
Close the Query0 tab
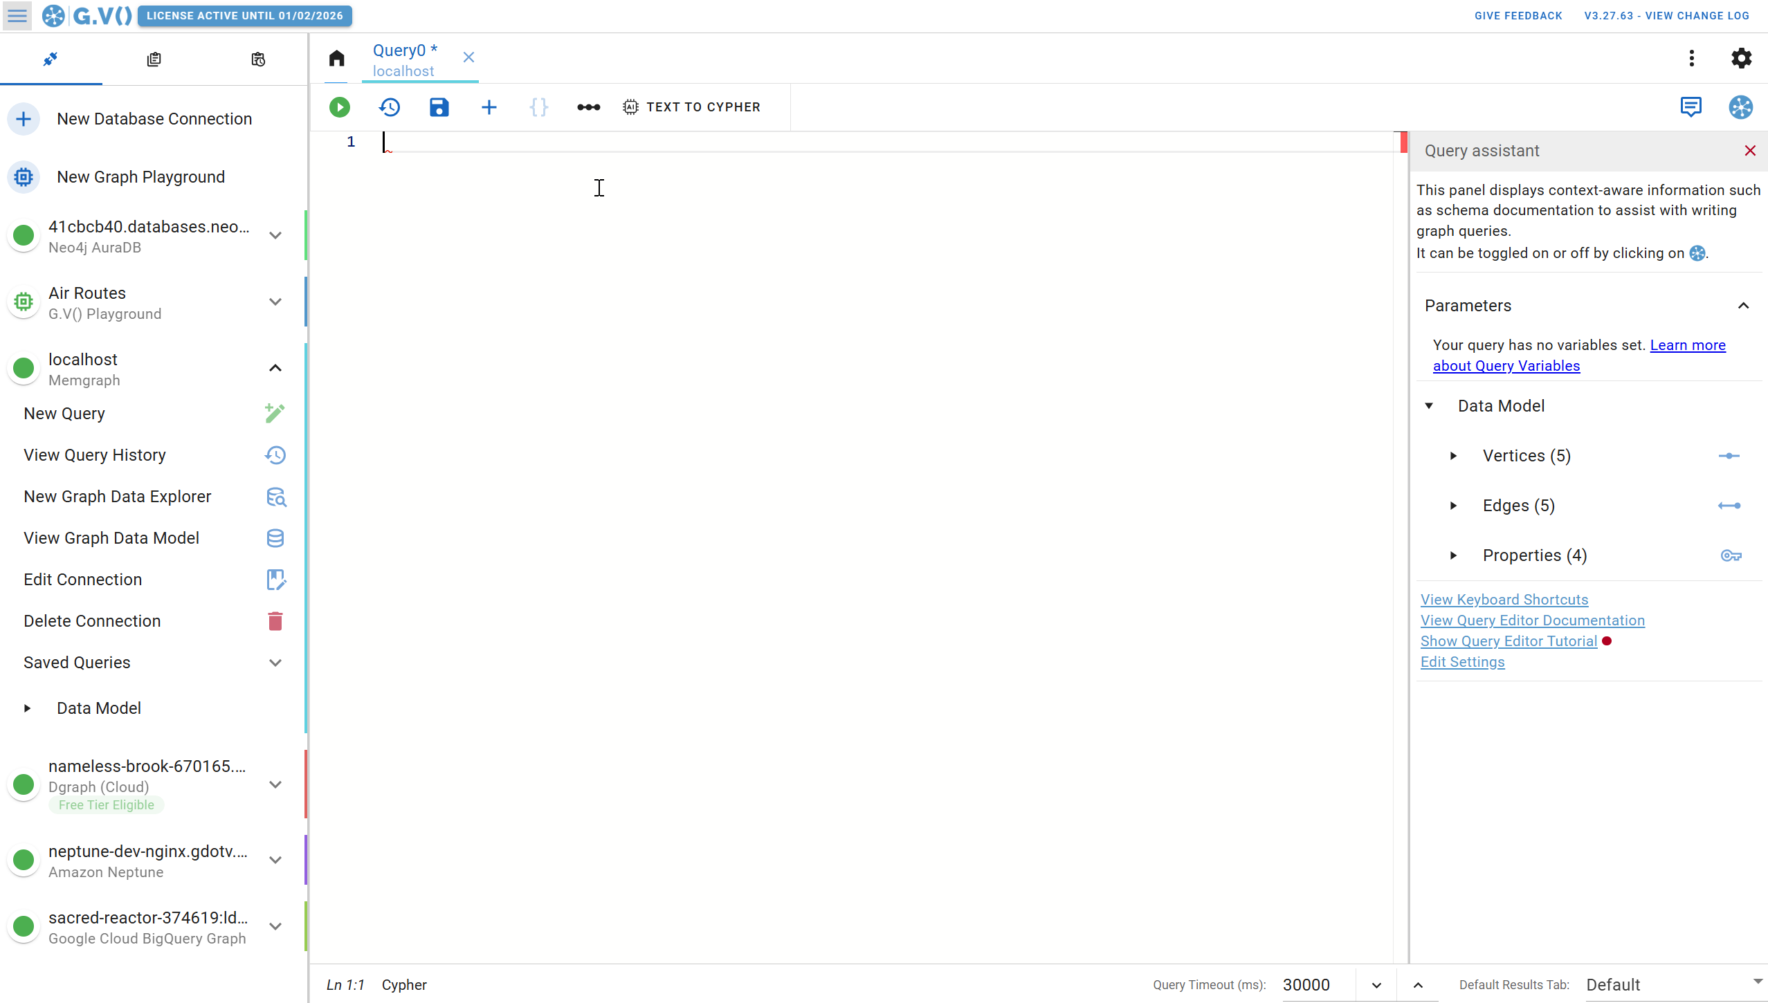468,57
